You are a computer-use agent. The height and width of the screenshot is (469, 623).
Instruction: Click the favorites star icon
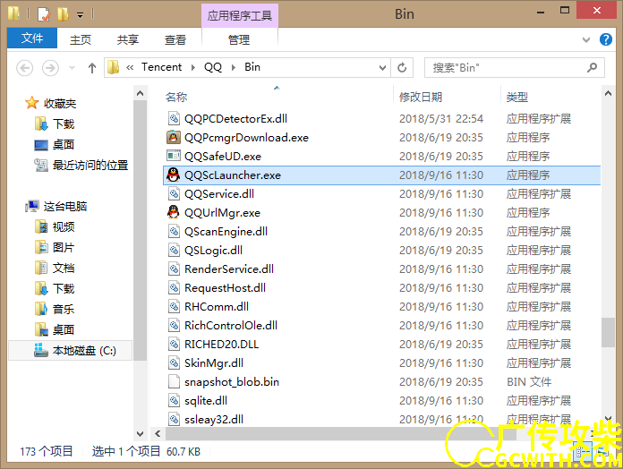32,103
